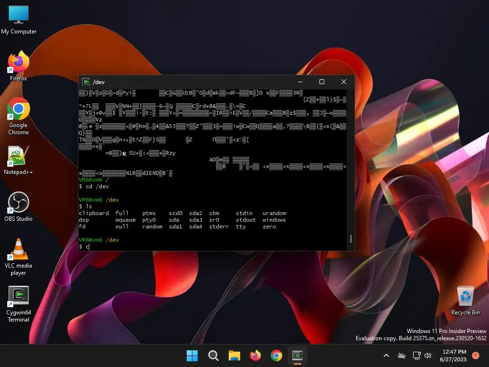Select the Google Chrome desktop shortcut
The image size is (489, 367).
click(19, 116)
